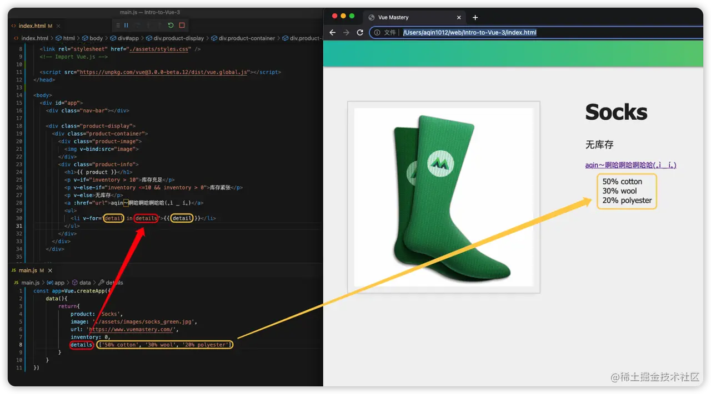Screen dimensions: 711x394
Task: Click the debug Step Out icon
Action: click(x=159, y=25)
